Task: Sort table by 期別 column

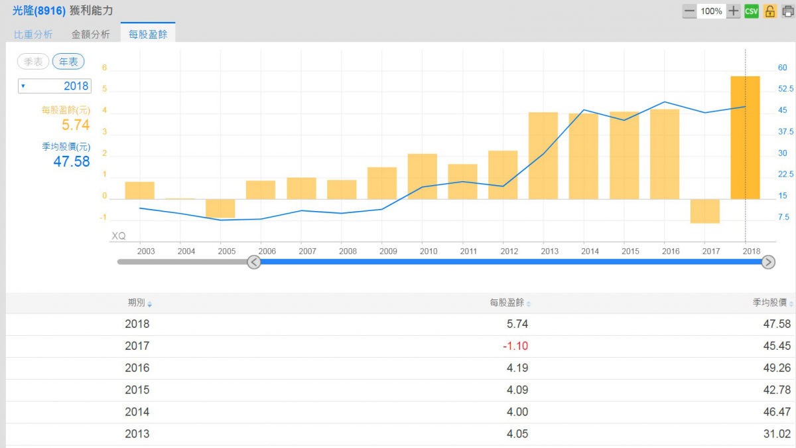Action: coord(140,303)
